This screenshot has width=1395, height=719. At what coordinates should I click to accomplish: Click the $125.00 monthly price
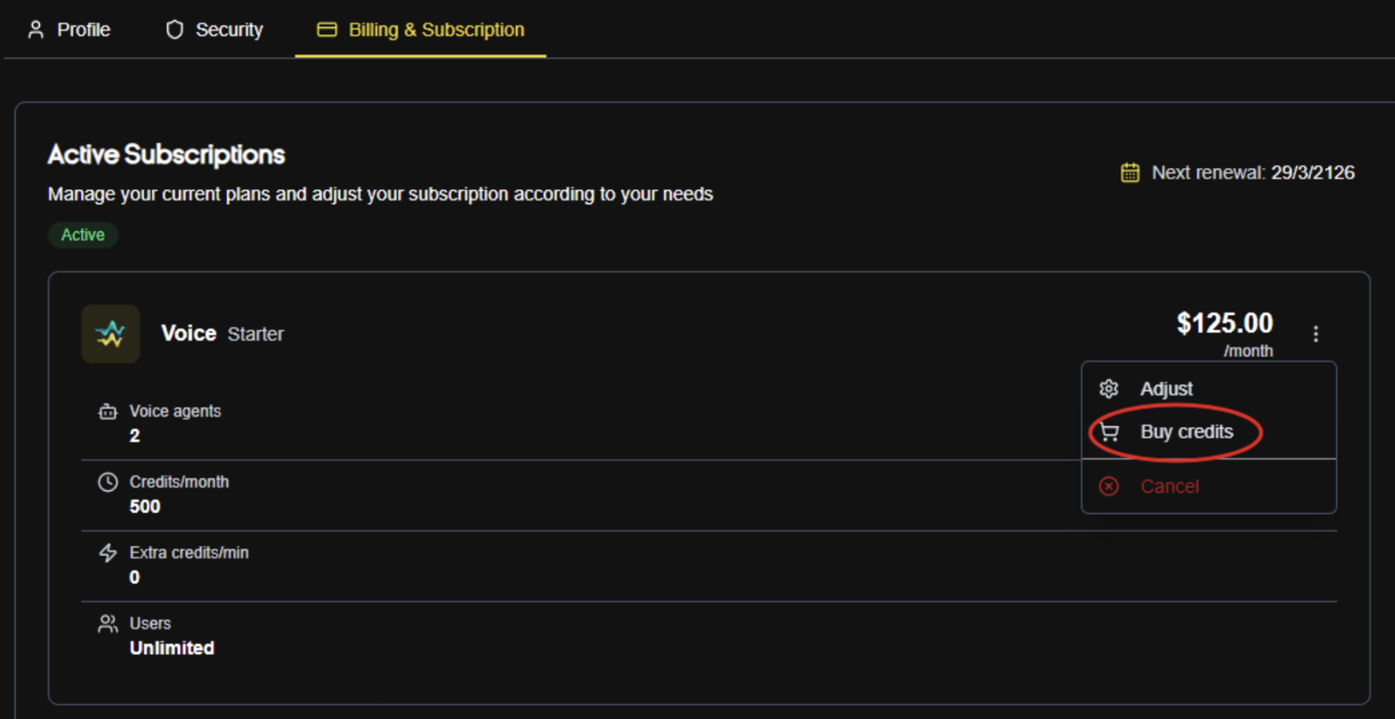pyautogui.click(x=1224, y=323)
